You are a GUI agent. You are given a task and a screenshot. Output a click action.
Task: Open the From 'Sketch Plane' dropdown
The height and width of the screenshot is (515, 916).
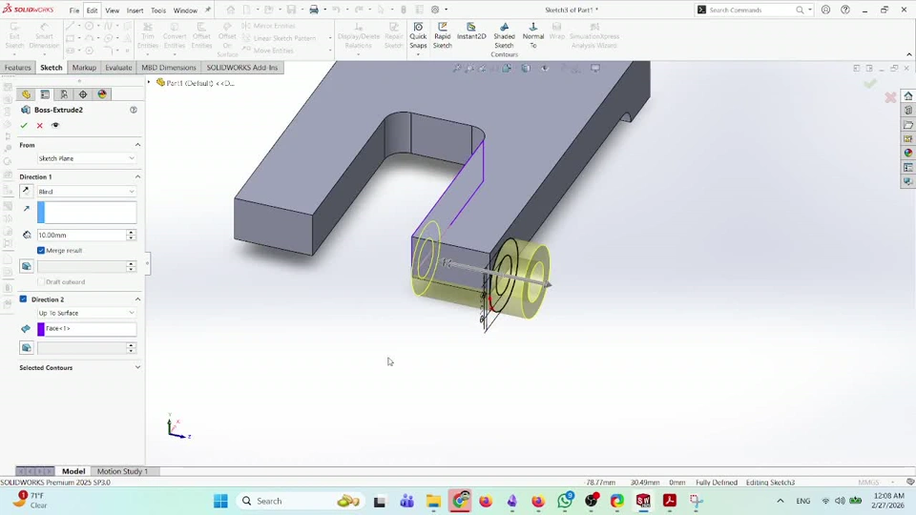coord(87,158)
